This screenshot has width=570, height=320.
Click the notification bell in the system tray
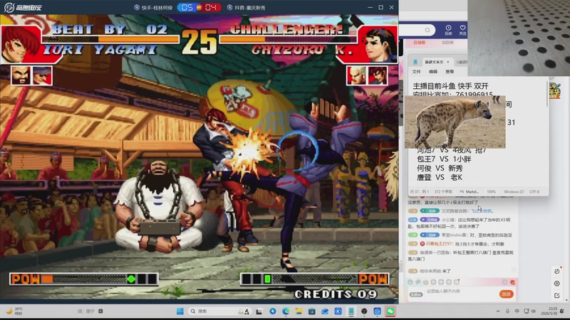[x=563, y=311]
